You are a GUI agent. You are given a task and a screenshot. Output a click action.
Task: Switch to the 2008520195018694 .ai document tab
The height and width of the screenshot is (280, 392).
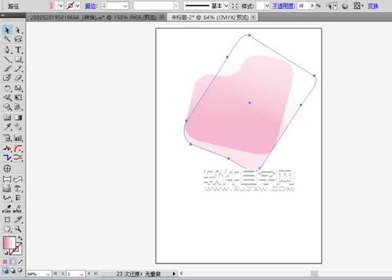(93, 17)
